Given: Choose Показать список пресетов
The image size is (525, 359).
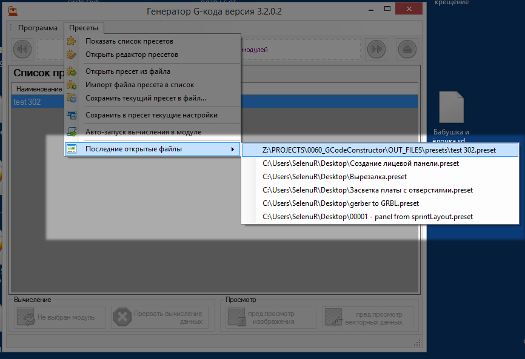Looking at the screenshot, I should (x=152, y=41).
